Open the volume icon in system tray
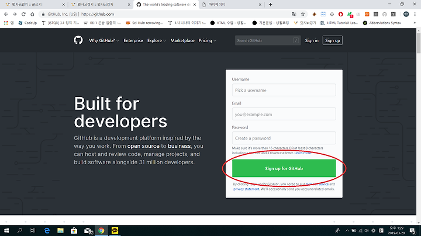 pyautogui.click(x=367, y=231)
